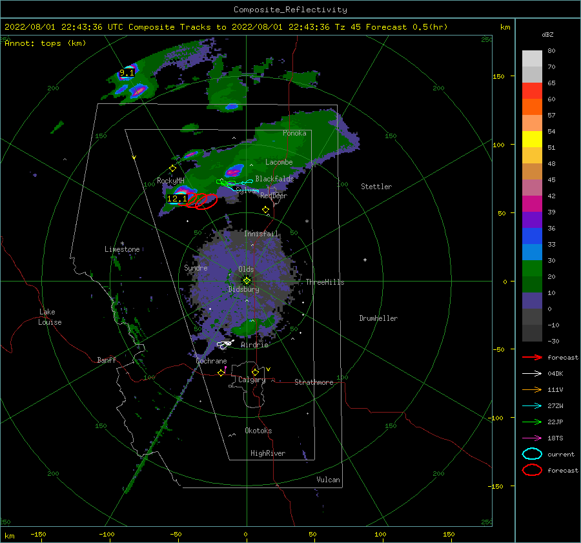Click the red forecast ellipses next to the 12.1 storm
Image resolution: width=581 pixels, height=543 pixels.
click(x=199, y=201)
